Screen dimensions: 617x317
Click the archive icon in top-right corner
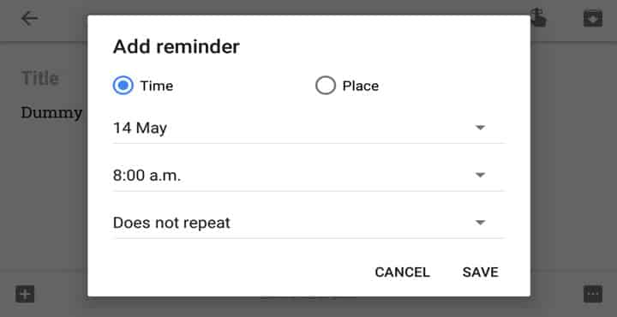(593, 18)
